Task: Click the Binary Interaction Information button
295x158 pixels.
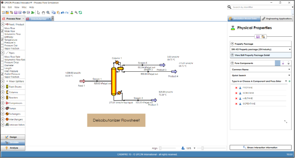Action: 261,147
